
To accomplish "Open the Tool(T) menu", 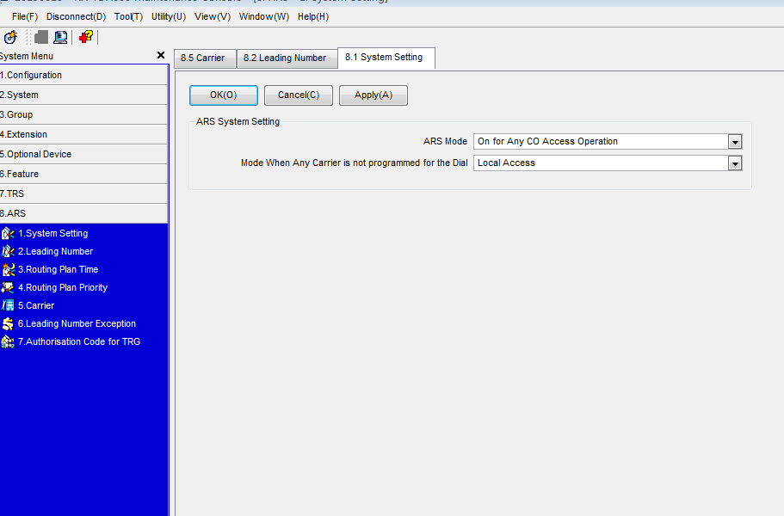I will 128,16.
